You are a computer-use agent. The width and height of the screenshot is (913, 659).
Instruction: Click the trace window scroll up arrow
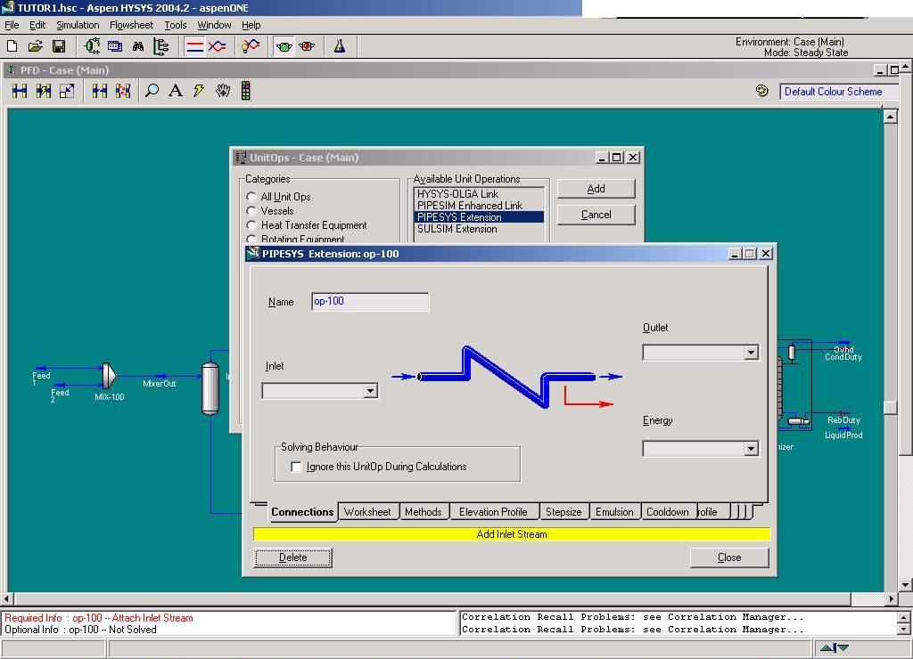point(904,617)
